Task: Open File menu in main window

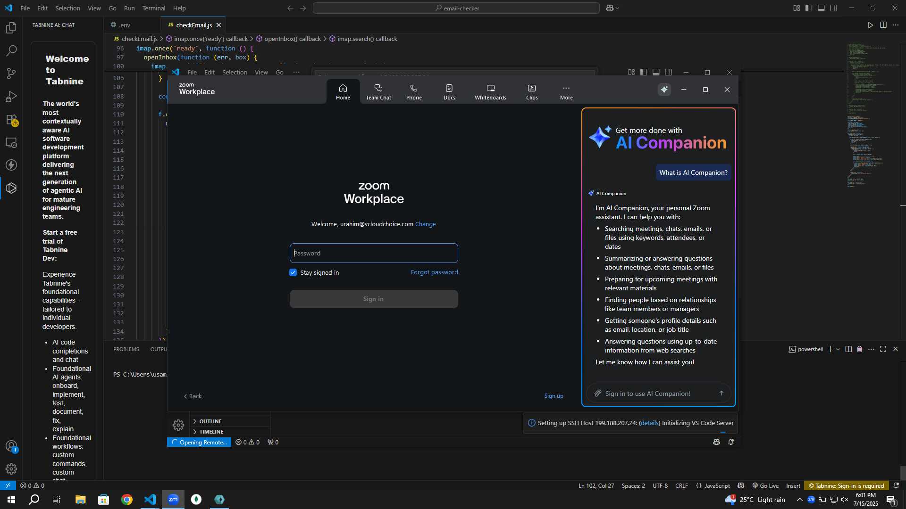Action: tap(25, 8)
